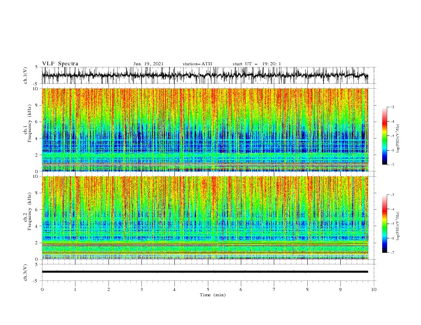Click the "ch.1 Frequency (kHz)" axis label
421x325 pixels.
tap(28, 123)
